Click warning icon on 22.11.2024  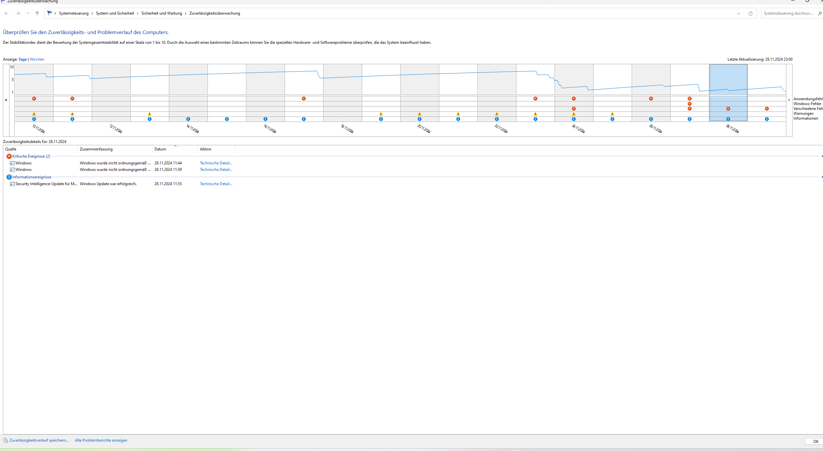click(x=497, y=114)
